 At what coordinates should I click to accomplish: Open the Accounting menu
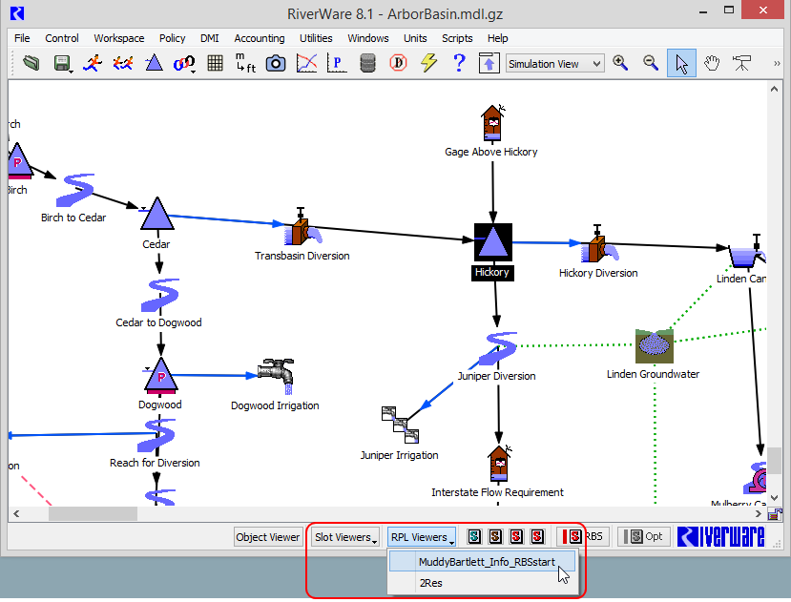coord(260,38)
